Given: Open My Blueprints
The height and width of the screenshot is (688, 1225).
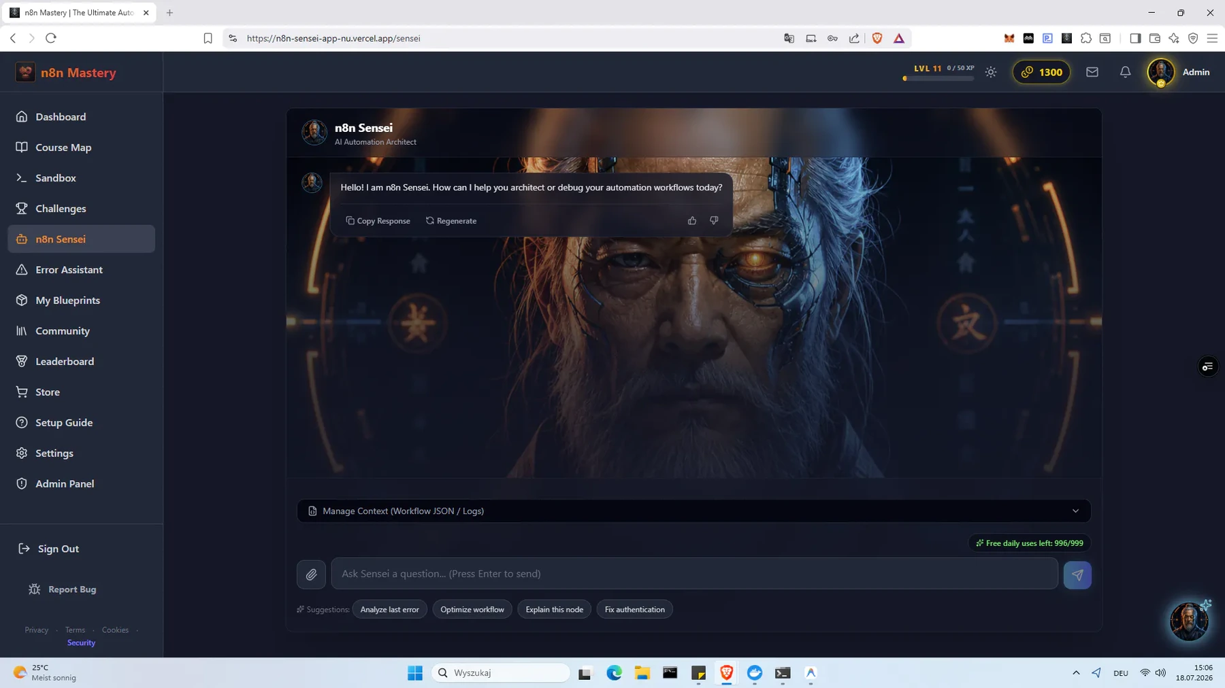Looking at the screenshot, I should pos(82,300).
